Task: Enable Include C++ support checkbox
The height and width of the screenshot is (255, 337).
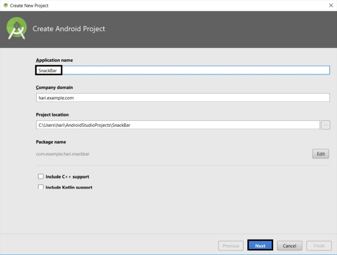Action: pos(40,176)
